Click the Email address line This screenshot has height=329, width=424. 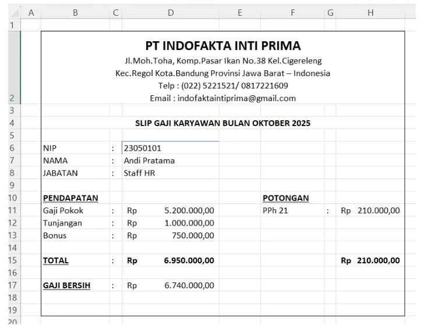[x=223, y=98]
